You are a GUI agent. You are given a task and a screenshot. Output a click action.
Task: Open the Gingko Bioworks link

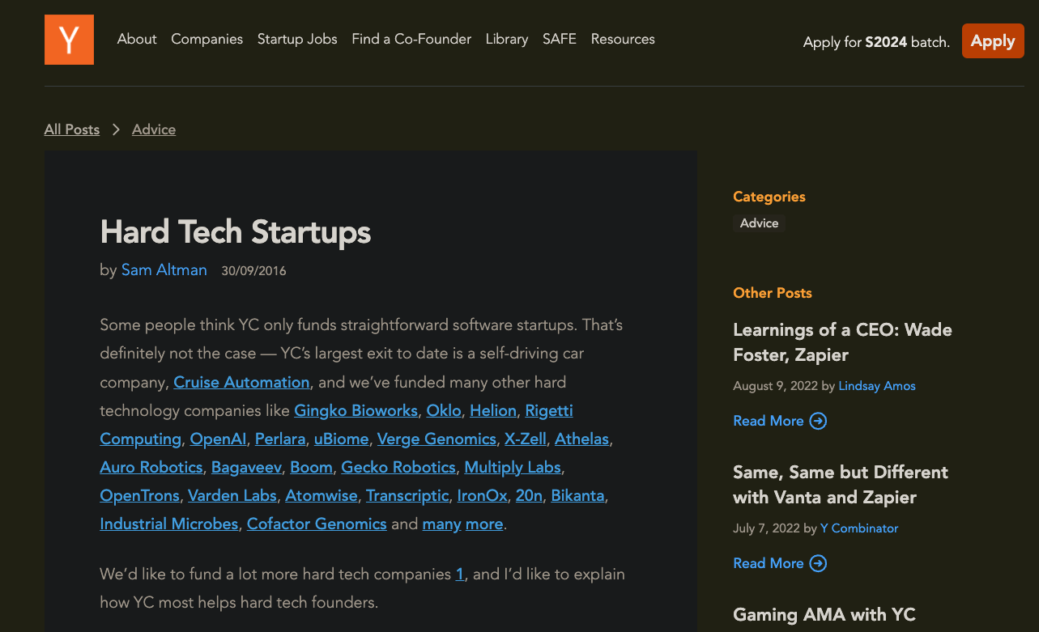(x=356, y=410)
